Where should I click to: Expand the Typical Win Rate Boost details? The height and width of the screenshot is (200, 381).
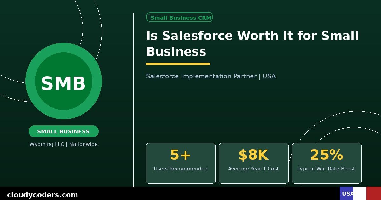pos(326,169)
